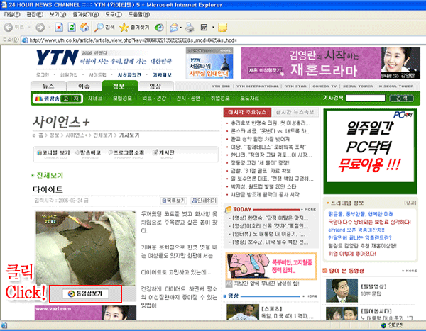Click headline '총리후보 한명숙 의원, 첫 여성총리...'
426x331 pixels.
271,123
